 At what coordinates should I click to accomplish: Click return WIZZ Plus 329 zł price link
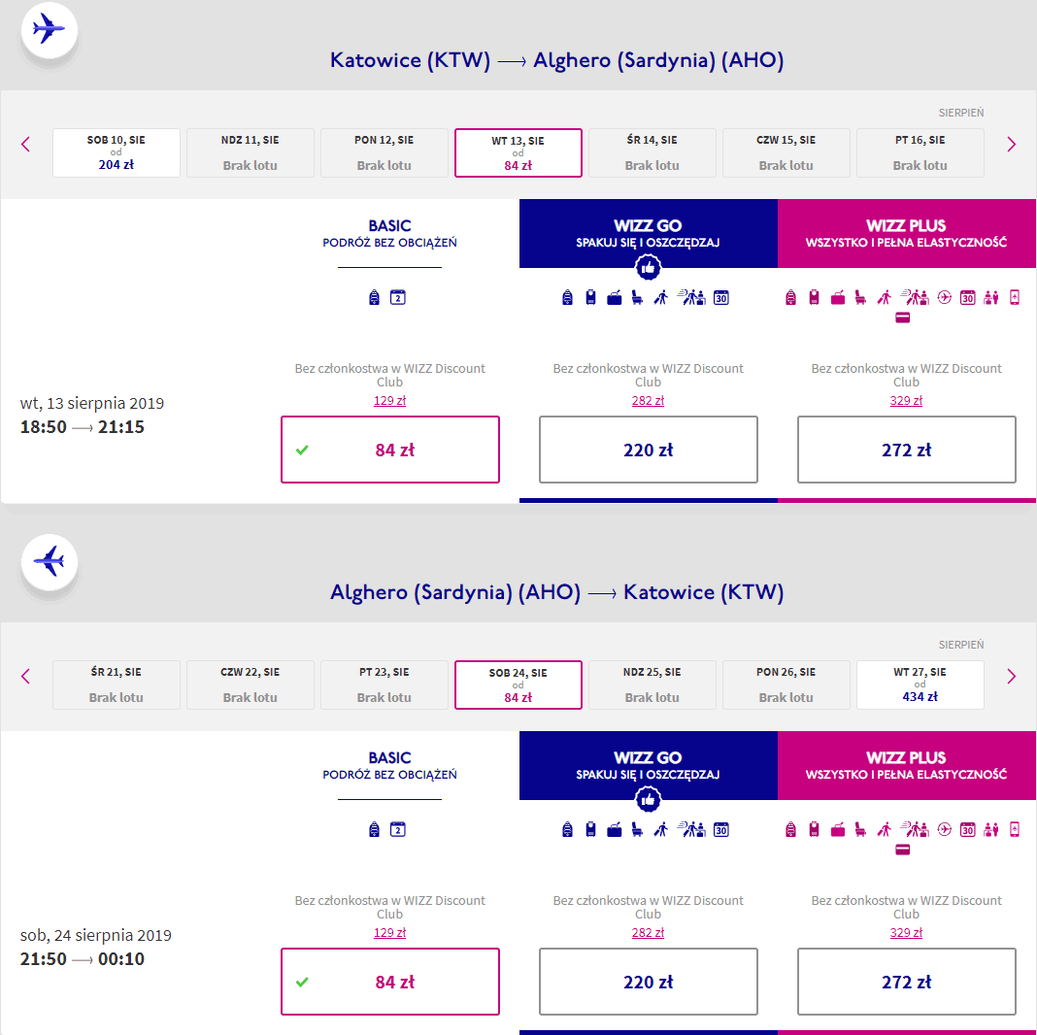pos(906,933)
